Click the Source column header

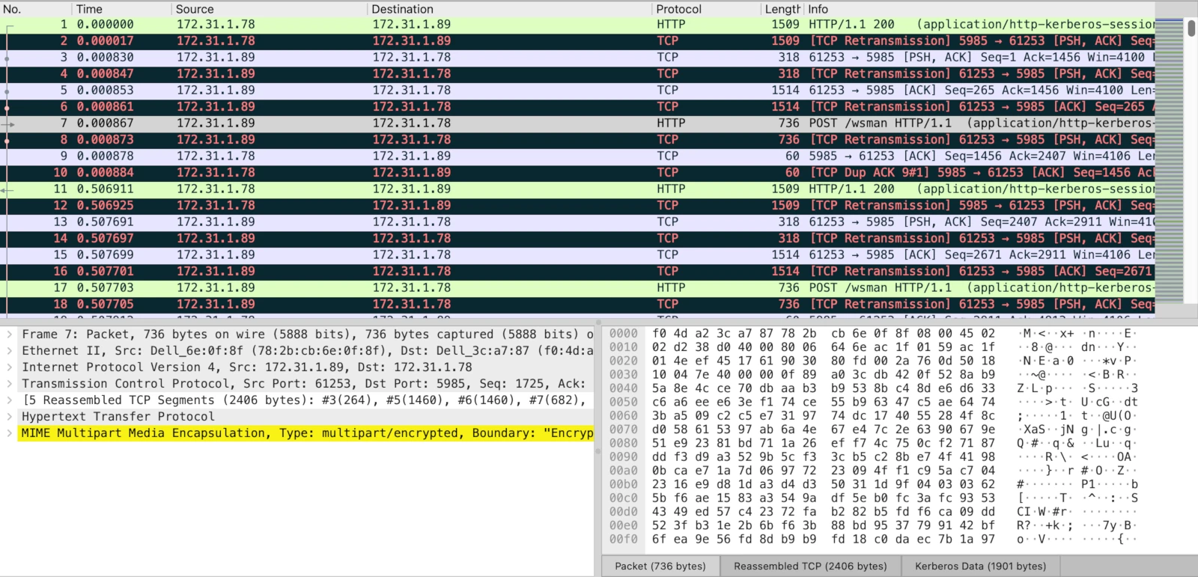pos(270,9)
